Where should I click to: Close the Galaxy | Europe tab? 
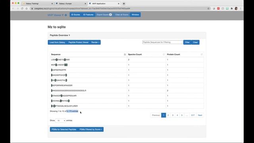(85, 4)
